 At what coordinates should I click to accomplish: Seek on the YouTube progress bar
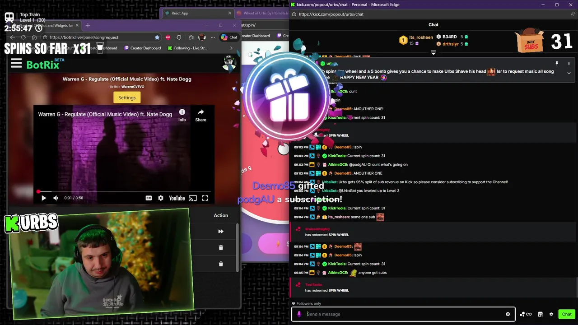point(124,191)
